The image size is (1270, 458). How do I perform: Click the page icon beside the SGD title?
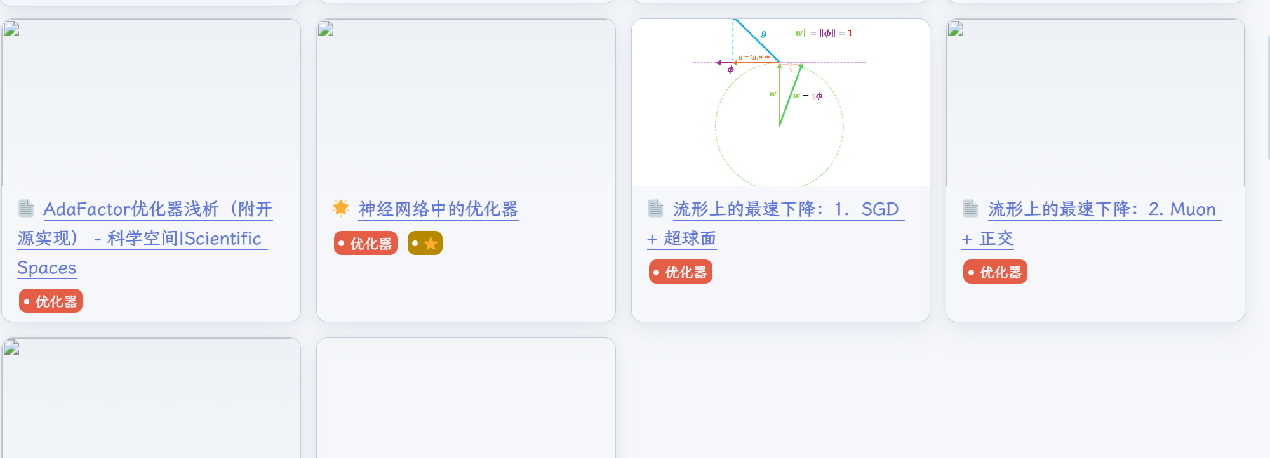[656, 208]
